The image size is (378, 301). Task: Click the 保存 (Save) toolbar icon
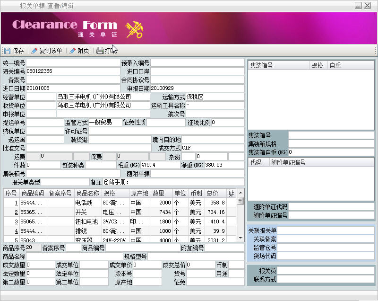coord(7,51)
